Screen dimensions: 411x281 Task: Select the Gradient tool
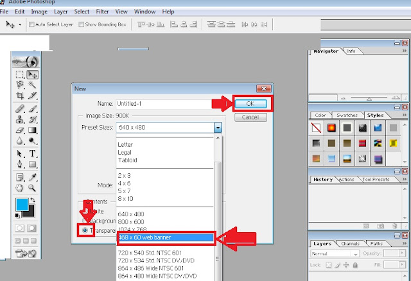[x=32, y=130]
